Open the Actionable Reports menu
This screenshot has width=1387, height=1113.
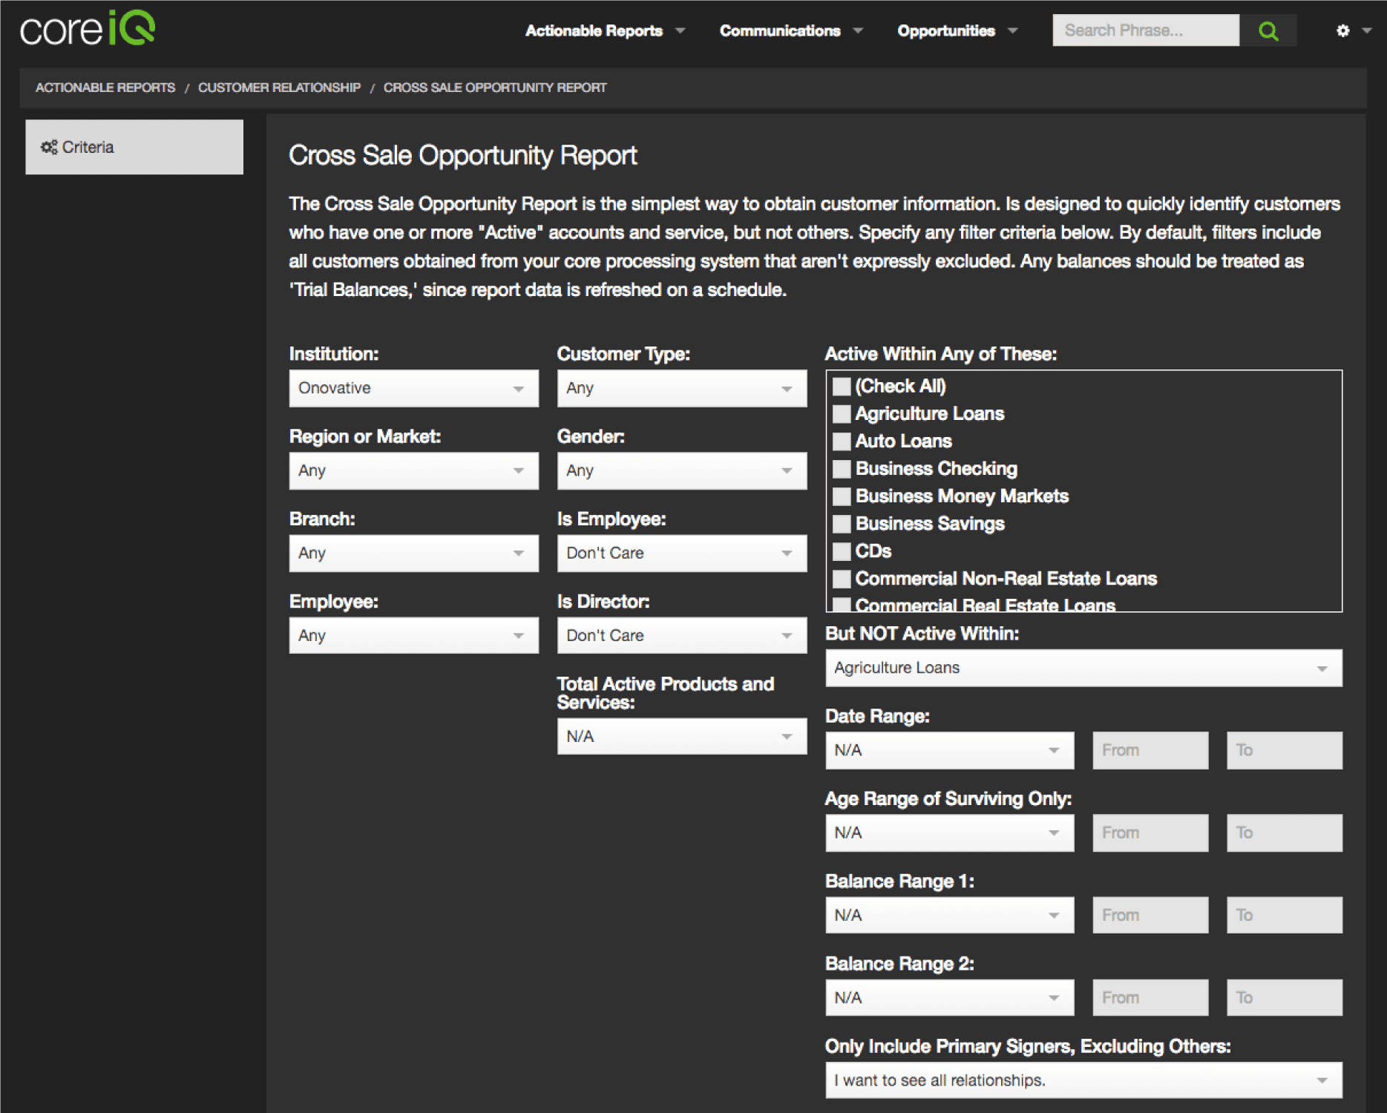pyautogui.click(x=605, y=30)
